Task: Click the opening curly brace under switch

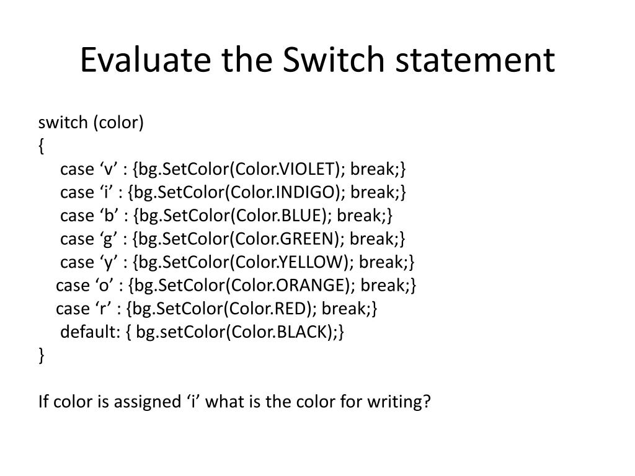Action: (41, 146)
